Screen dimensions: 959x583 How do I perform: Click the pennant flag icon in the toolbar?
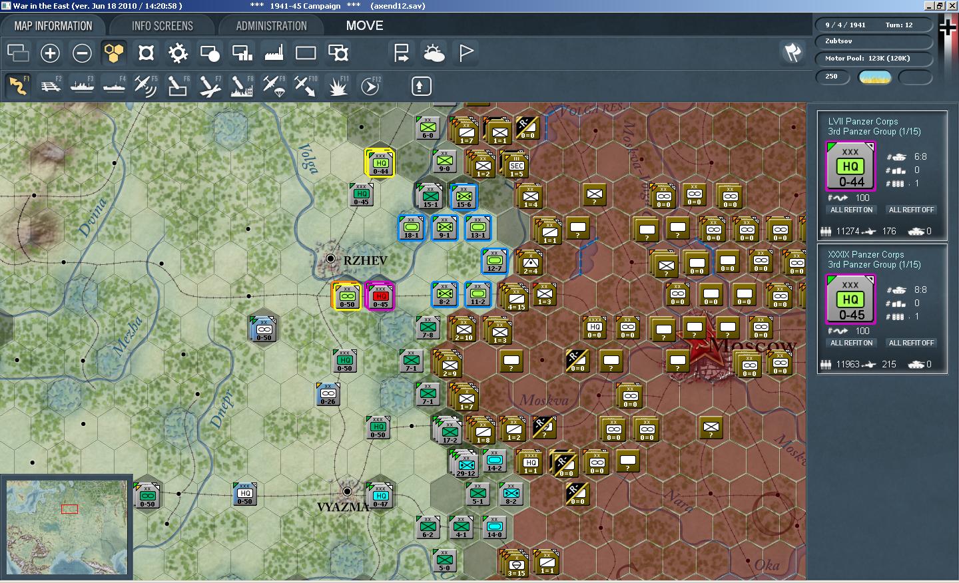466,53
